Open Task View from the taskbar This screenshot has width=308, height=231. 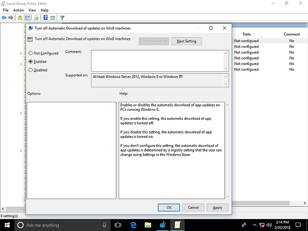tap(118, 225)
